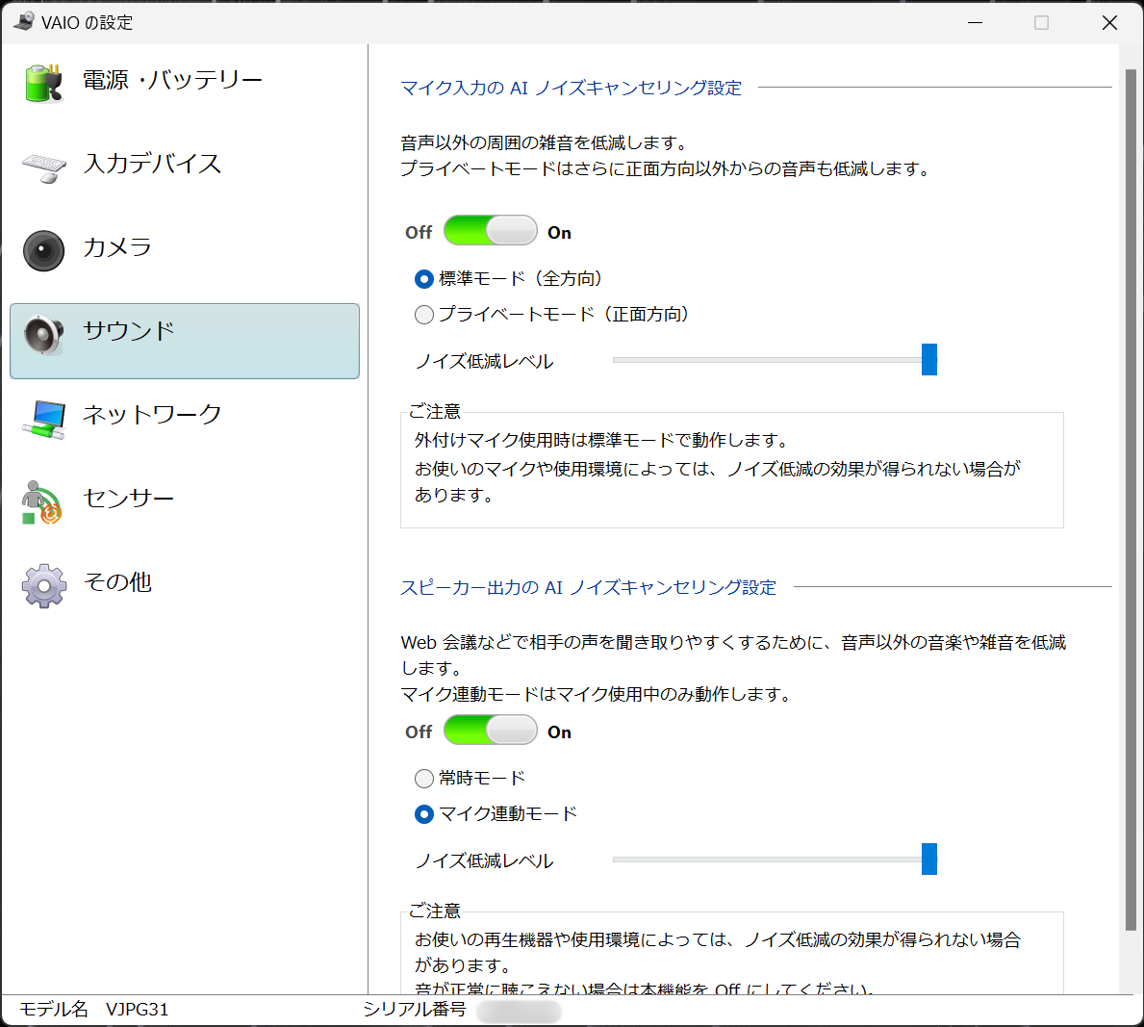Viewport: 1144px width, 1027px height.
Task: Open ネットワーク settings
Action: pos(152,414)
